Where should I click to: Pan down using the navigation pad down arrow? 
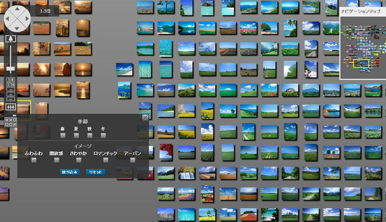coord(17,28)
